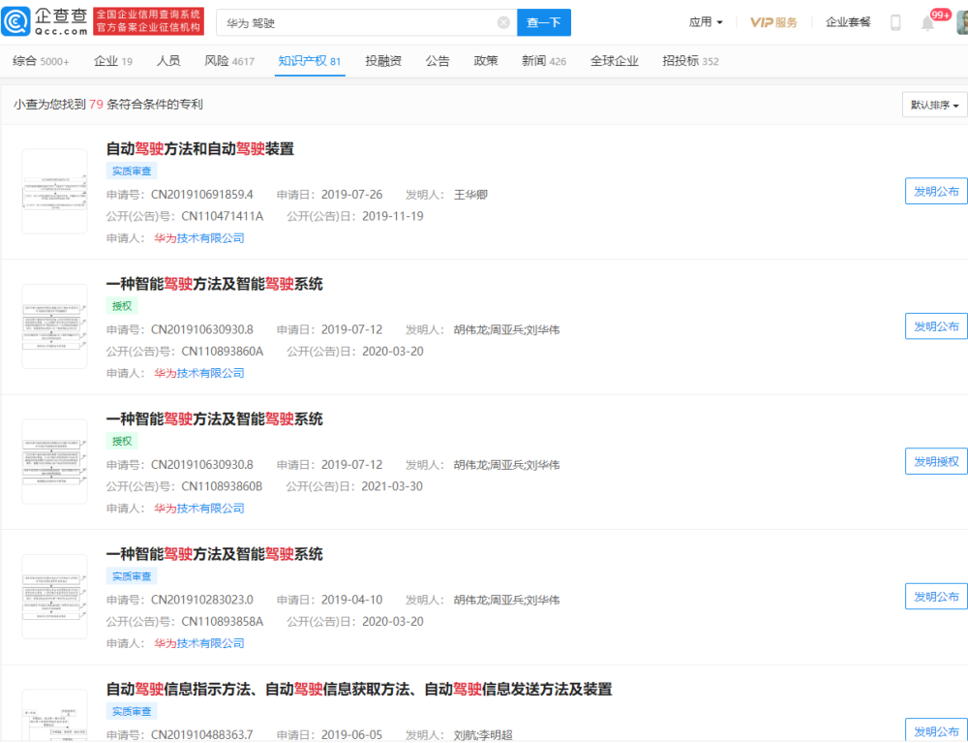Click 发明公布 button for CN110471411A
968x743 pixels.
pos(936,192)
